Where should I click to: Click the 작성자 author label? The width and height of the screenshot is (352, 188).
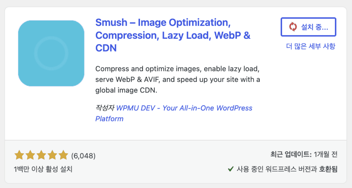coord(105,108)
